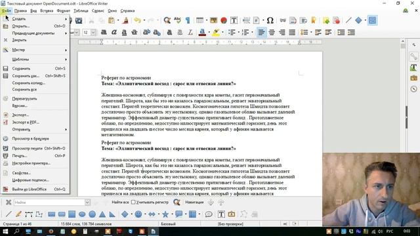Choose Сохранить in File menu
The height and width of the screenshot is (236, 420).
35,68
